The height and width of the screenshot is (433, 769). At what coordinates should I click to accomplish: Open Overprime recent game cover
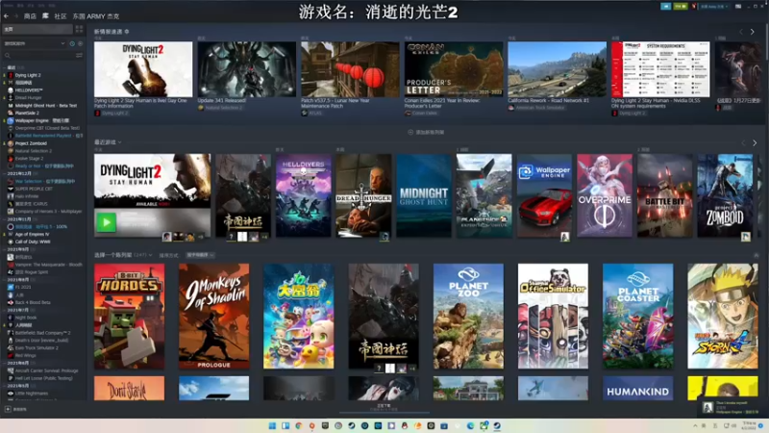click(605, 196)
